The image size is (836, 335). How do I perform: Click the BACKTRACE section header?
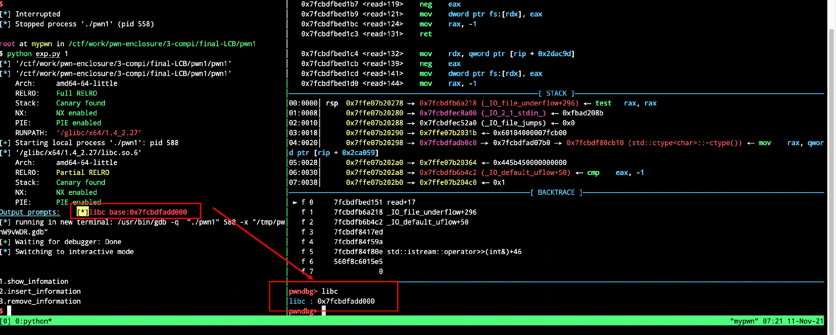point(556,192)
